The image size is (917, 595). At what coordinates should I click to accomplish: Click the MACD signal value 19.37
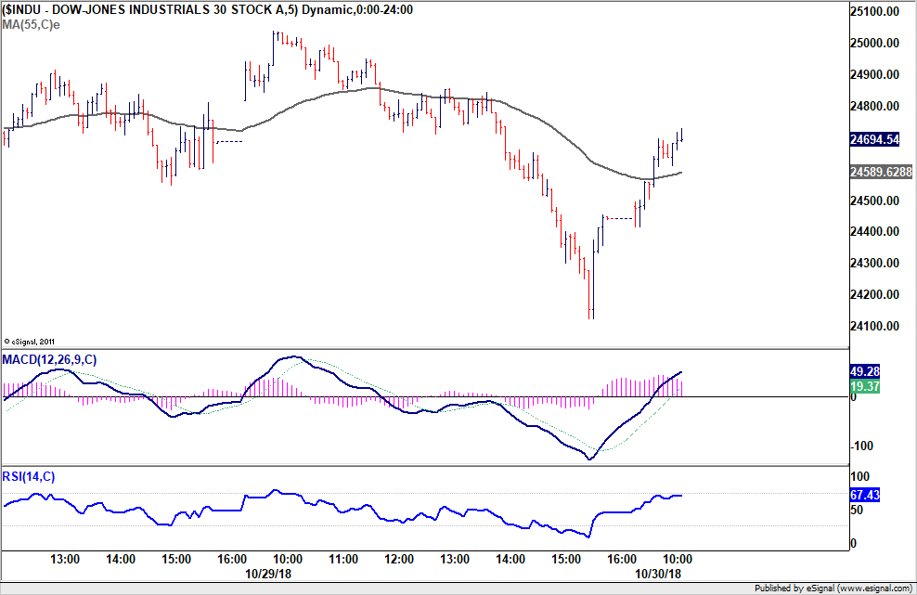pyautogui.click(x=865, y=387)
